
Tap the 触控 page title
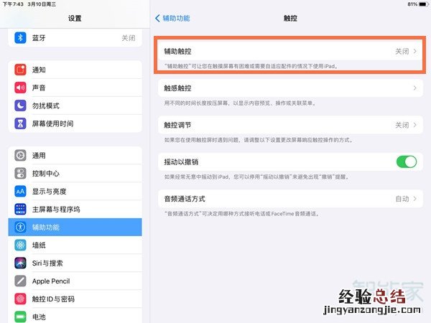[290, 19]
